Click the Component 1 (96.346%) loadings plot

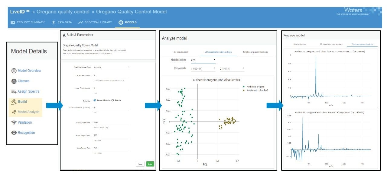[331, 78]
